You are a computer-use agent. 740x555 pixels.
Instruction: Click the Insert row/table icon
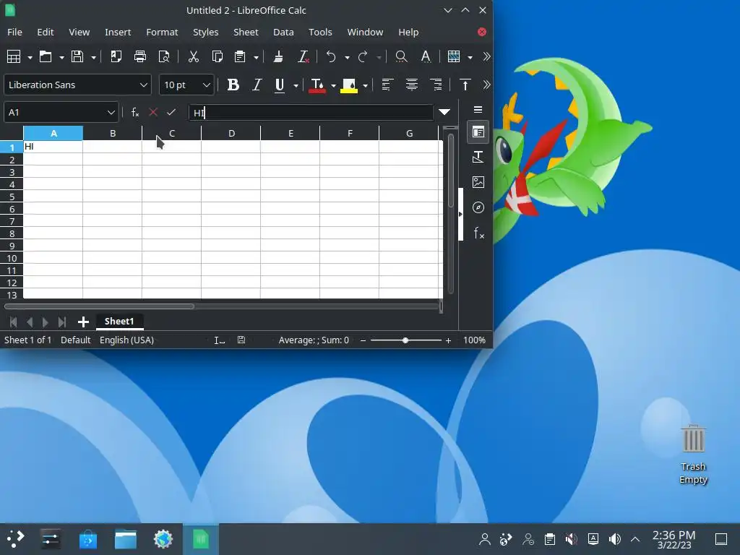[454, 56]
